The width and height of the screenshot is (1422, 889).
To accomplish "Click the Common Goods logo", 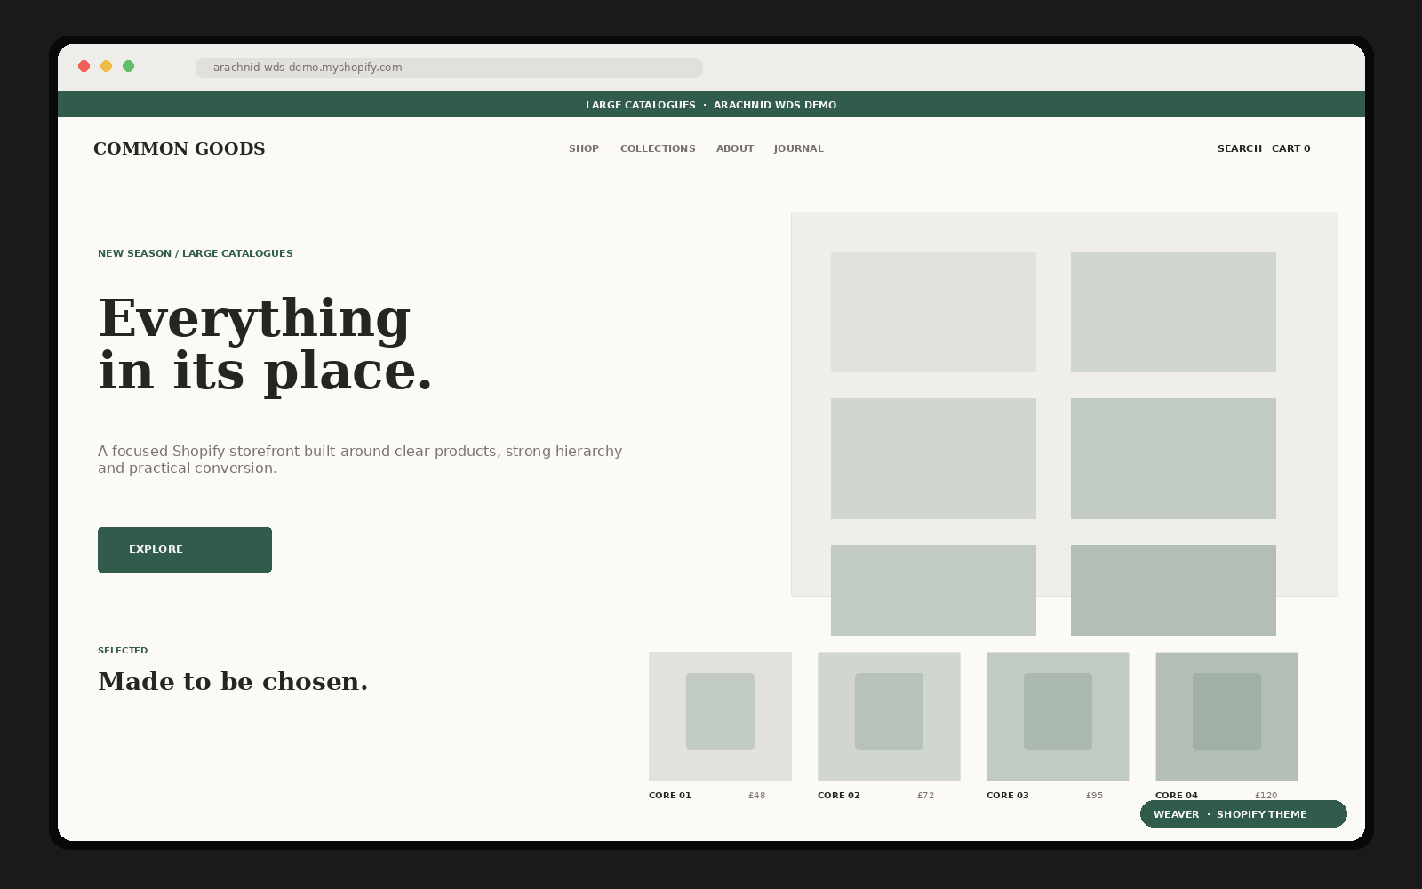I will point(180,148).
